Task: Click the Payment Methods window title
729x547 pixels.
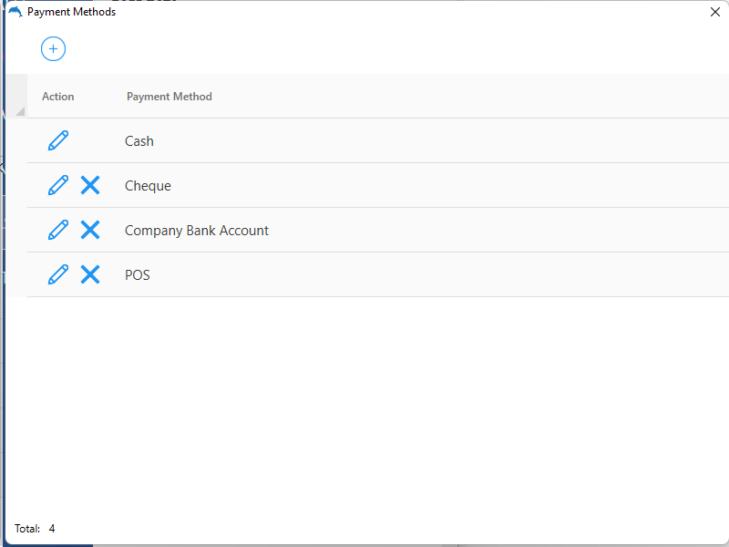Action: (x=71, y=12)
